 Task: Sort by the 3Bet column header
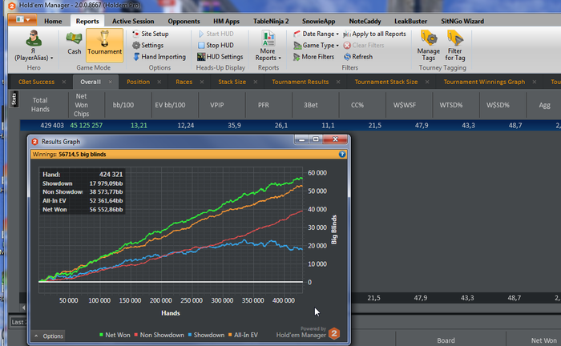pos(311,105)
